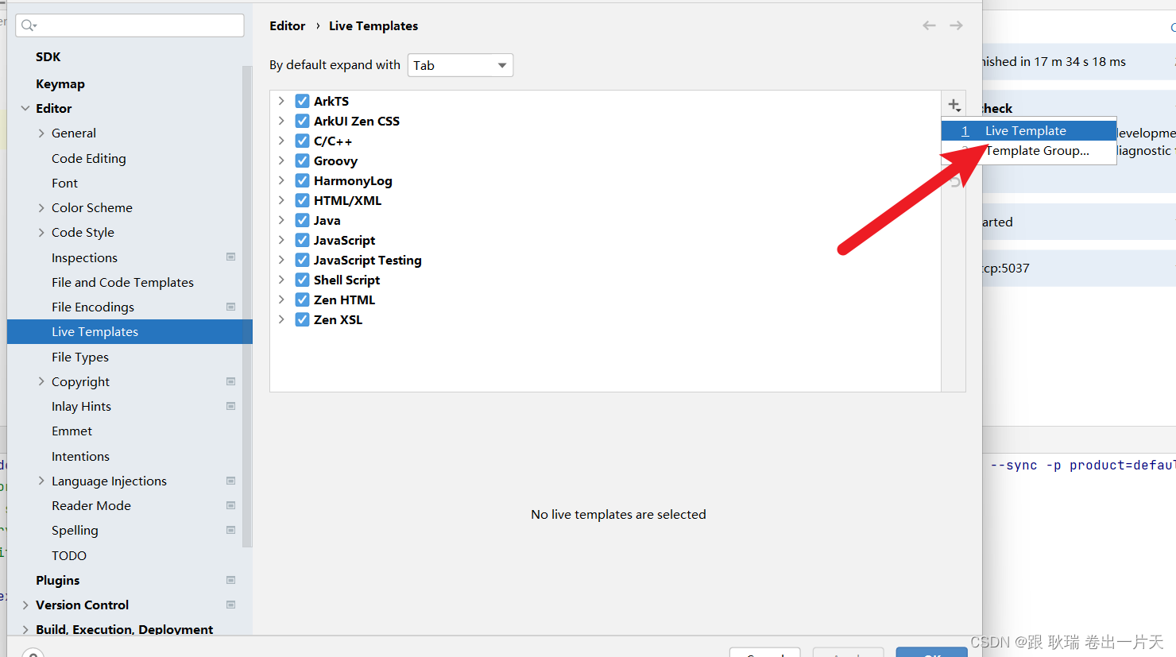Viewport: 1176px width, 657px height.
Task: Uncheck the Shell Script group
Action: click(x=302, y=280)
